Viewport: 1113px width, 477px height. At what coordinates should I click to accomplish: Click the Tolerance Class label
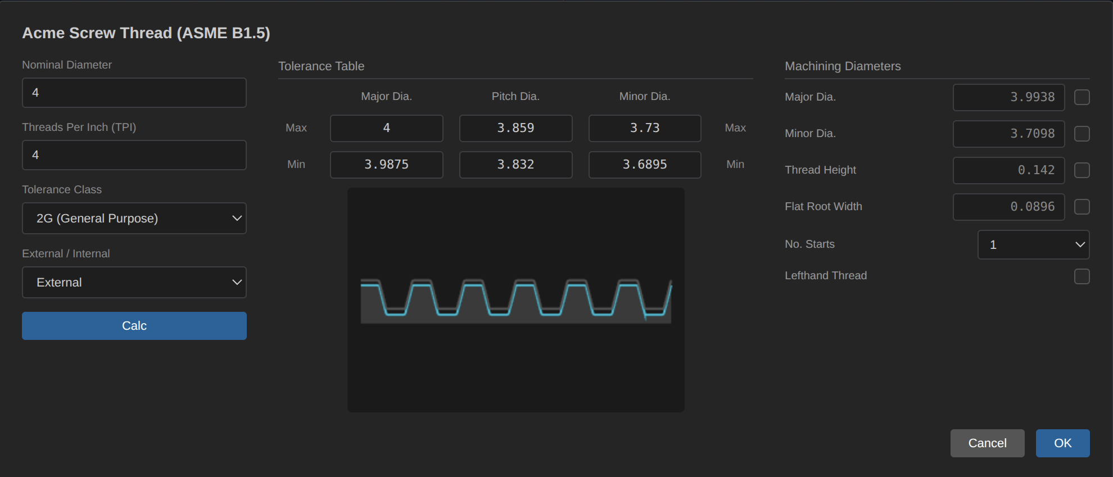coord(62,190)
